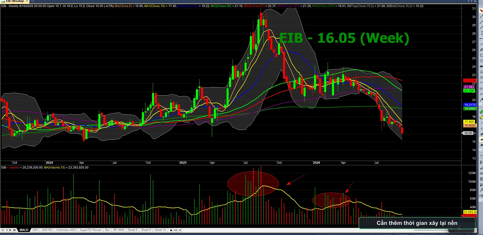Screen dimensions: 483x235
Task: Pick the vertical line drawing tool
Action: click(481, 33)
